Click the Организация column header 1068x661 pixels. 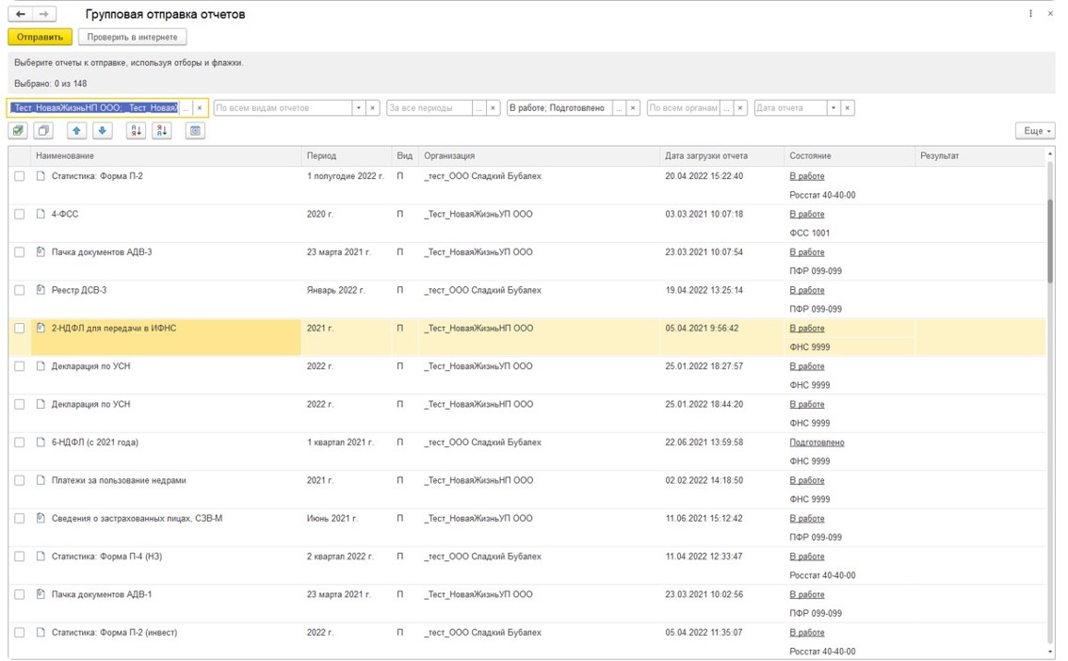coord(539,156)
